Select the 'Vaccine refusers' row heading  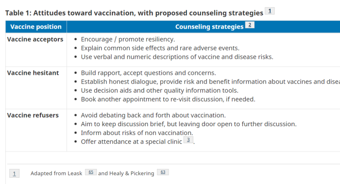(x=33, y=115)
